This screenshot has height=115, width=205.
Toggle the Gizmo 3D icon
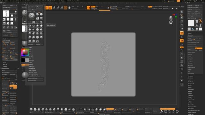65,8
